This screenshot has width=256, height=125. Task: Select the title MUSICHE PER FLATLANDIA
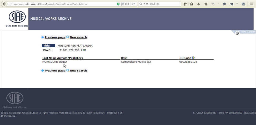(x=75, y=46)
